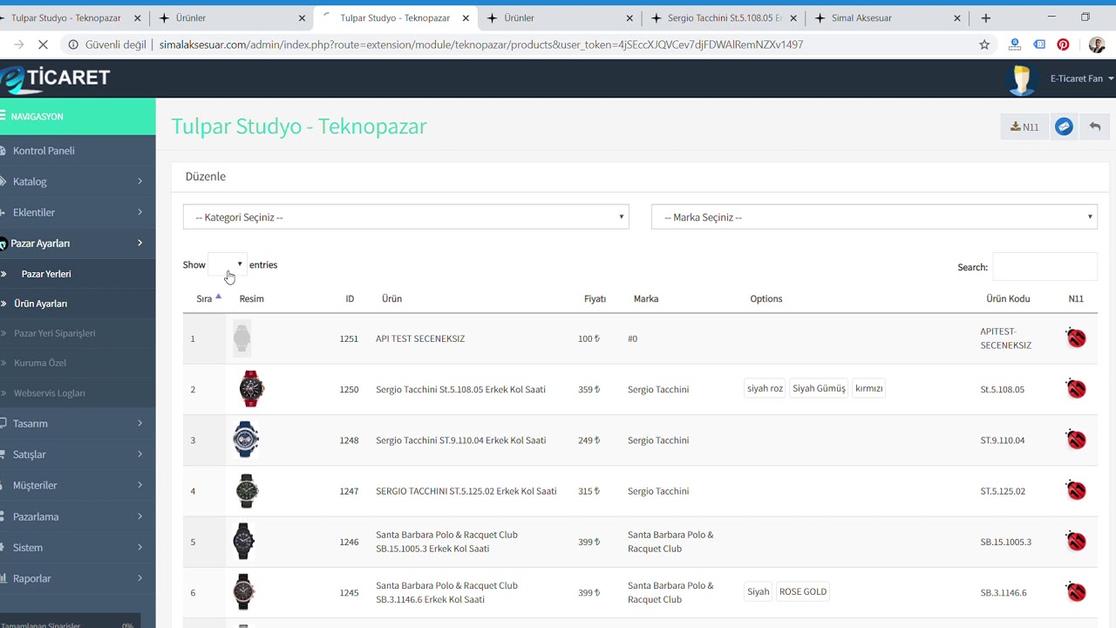This screenshot has height=628, width=1116.
Task: Open Ürün Ayarları submenu item
Action: (41, 304)
